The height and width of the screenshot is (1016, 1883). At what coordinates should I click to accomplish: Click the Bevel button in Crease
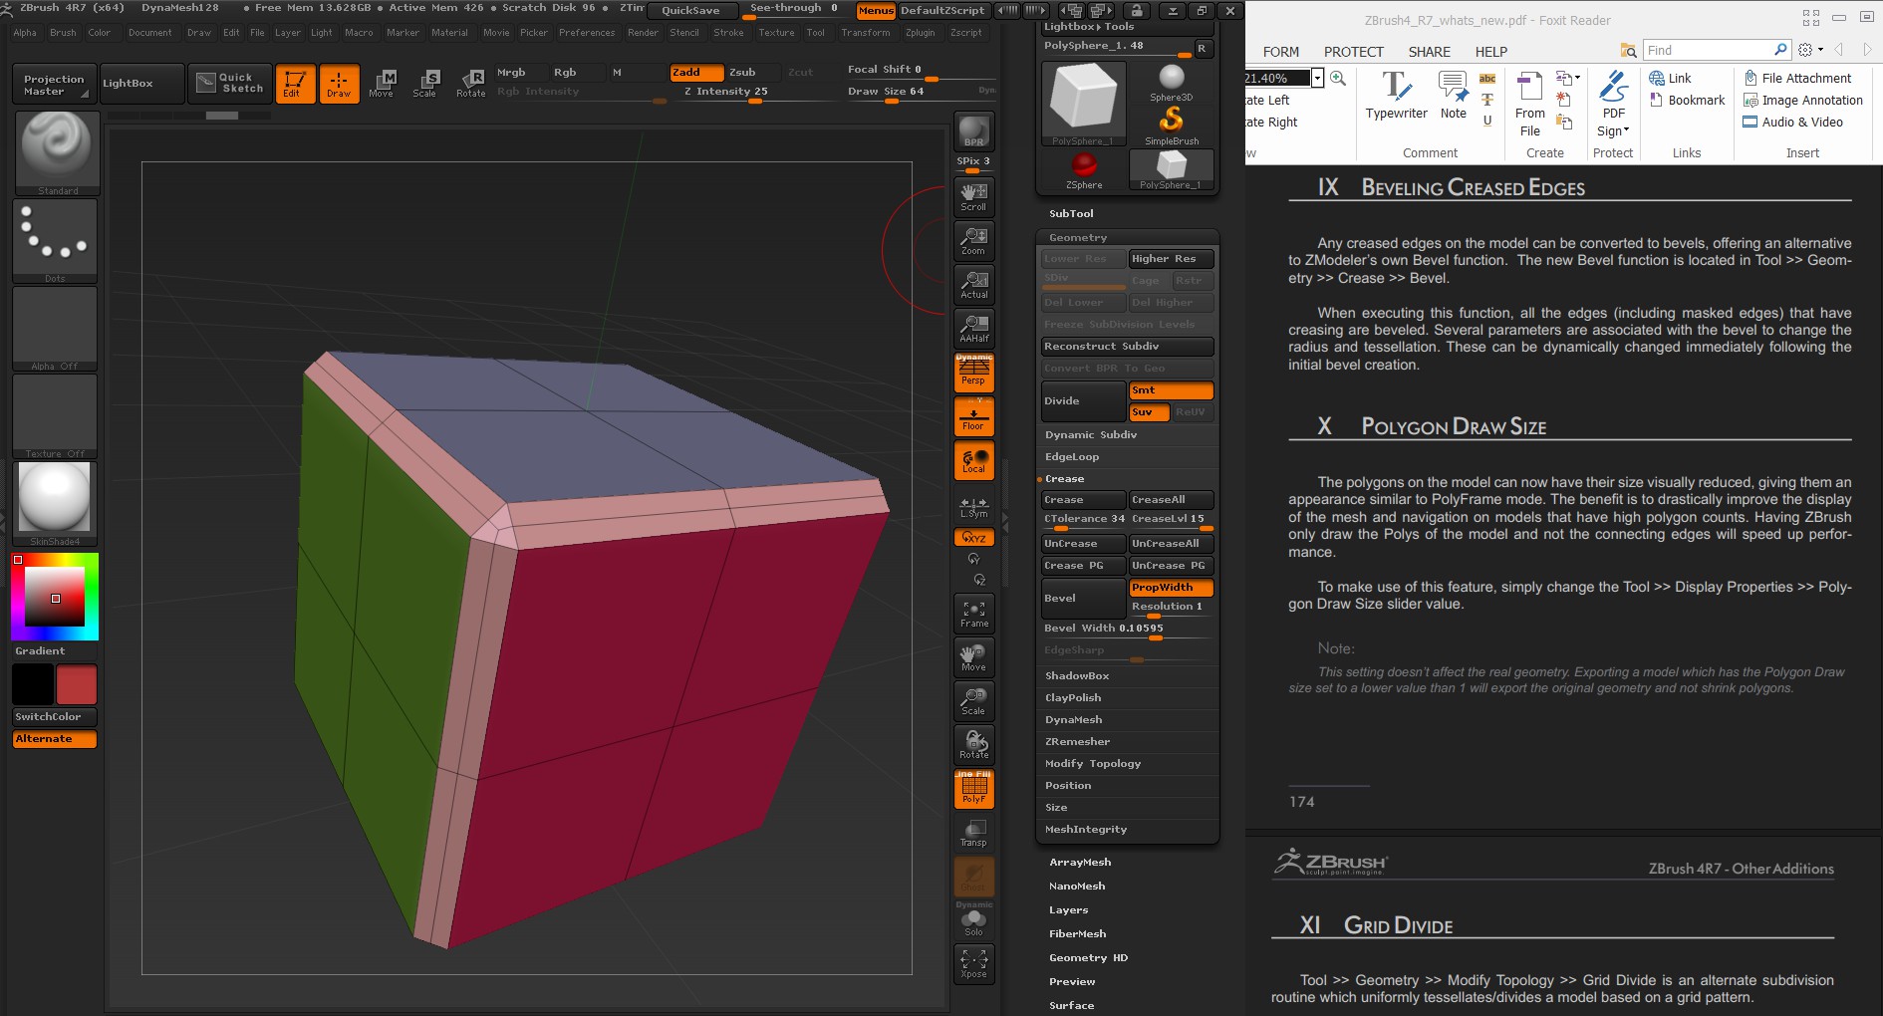pos(1083,599)
